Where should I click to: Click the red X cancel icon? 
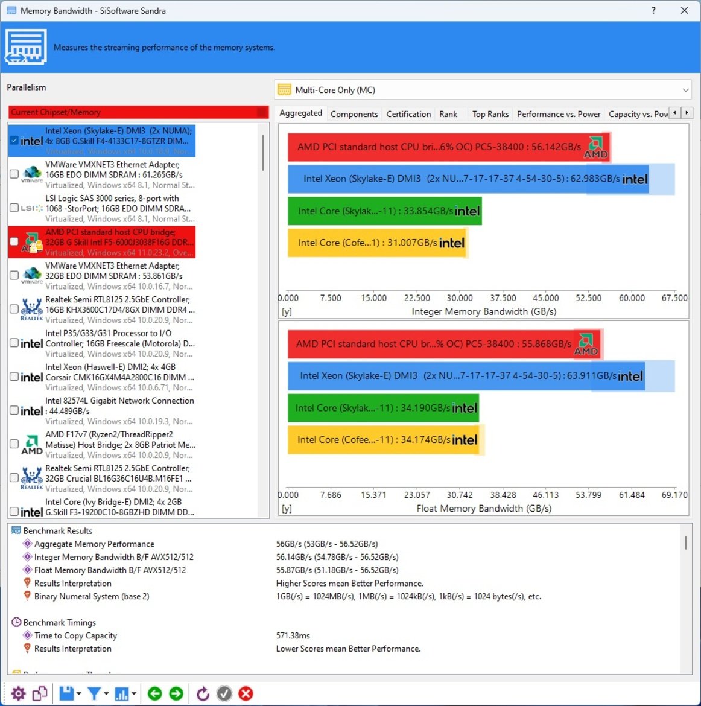pos(246,693)
